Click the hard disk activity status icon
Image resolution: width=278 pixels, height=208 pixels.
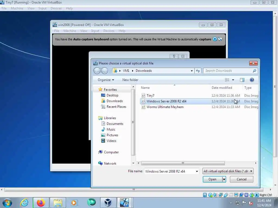205,195
